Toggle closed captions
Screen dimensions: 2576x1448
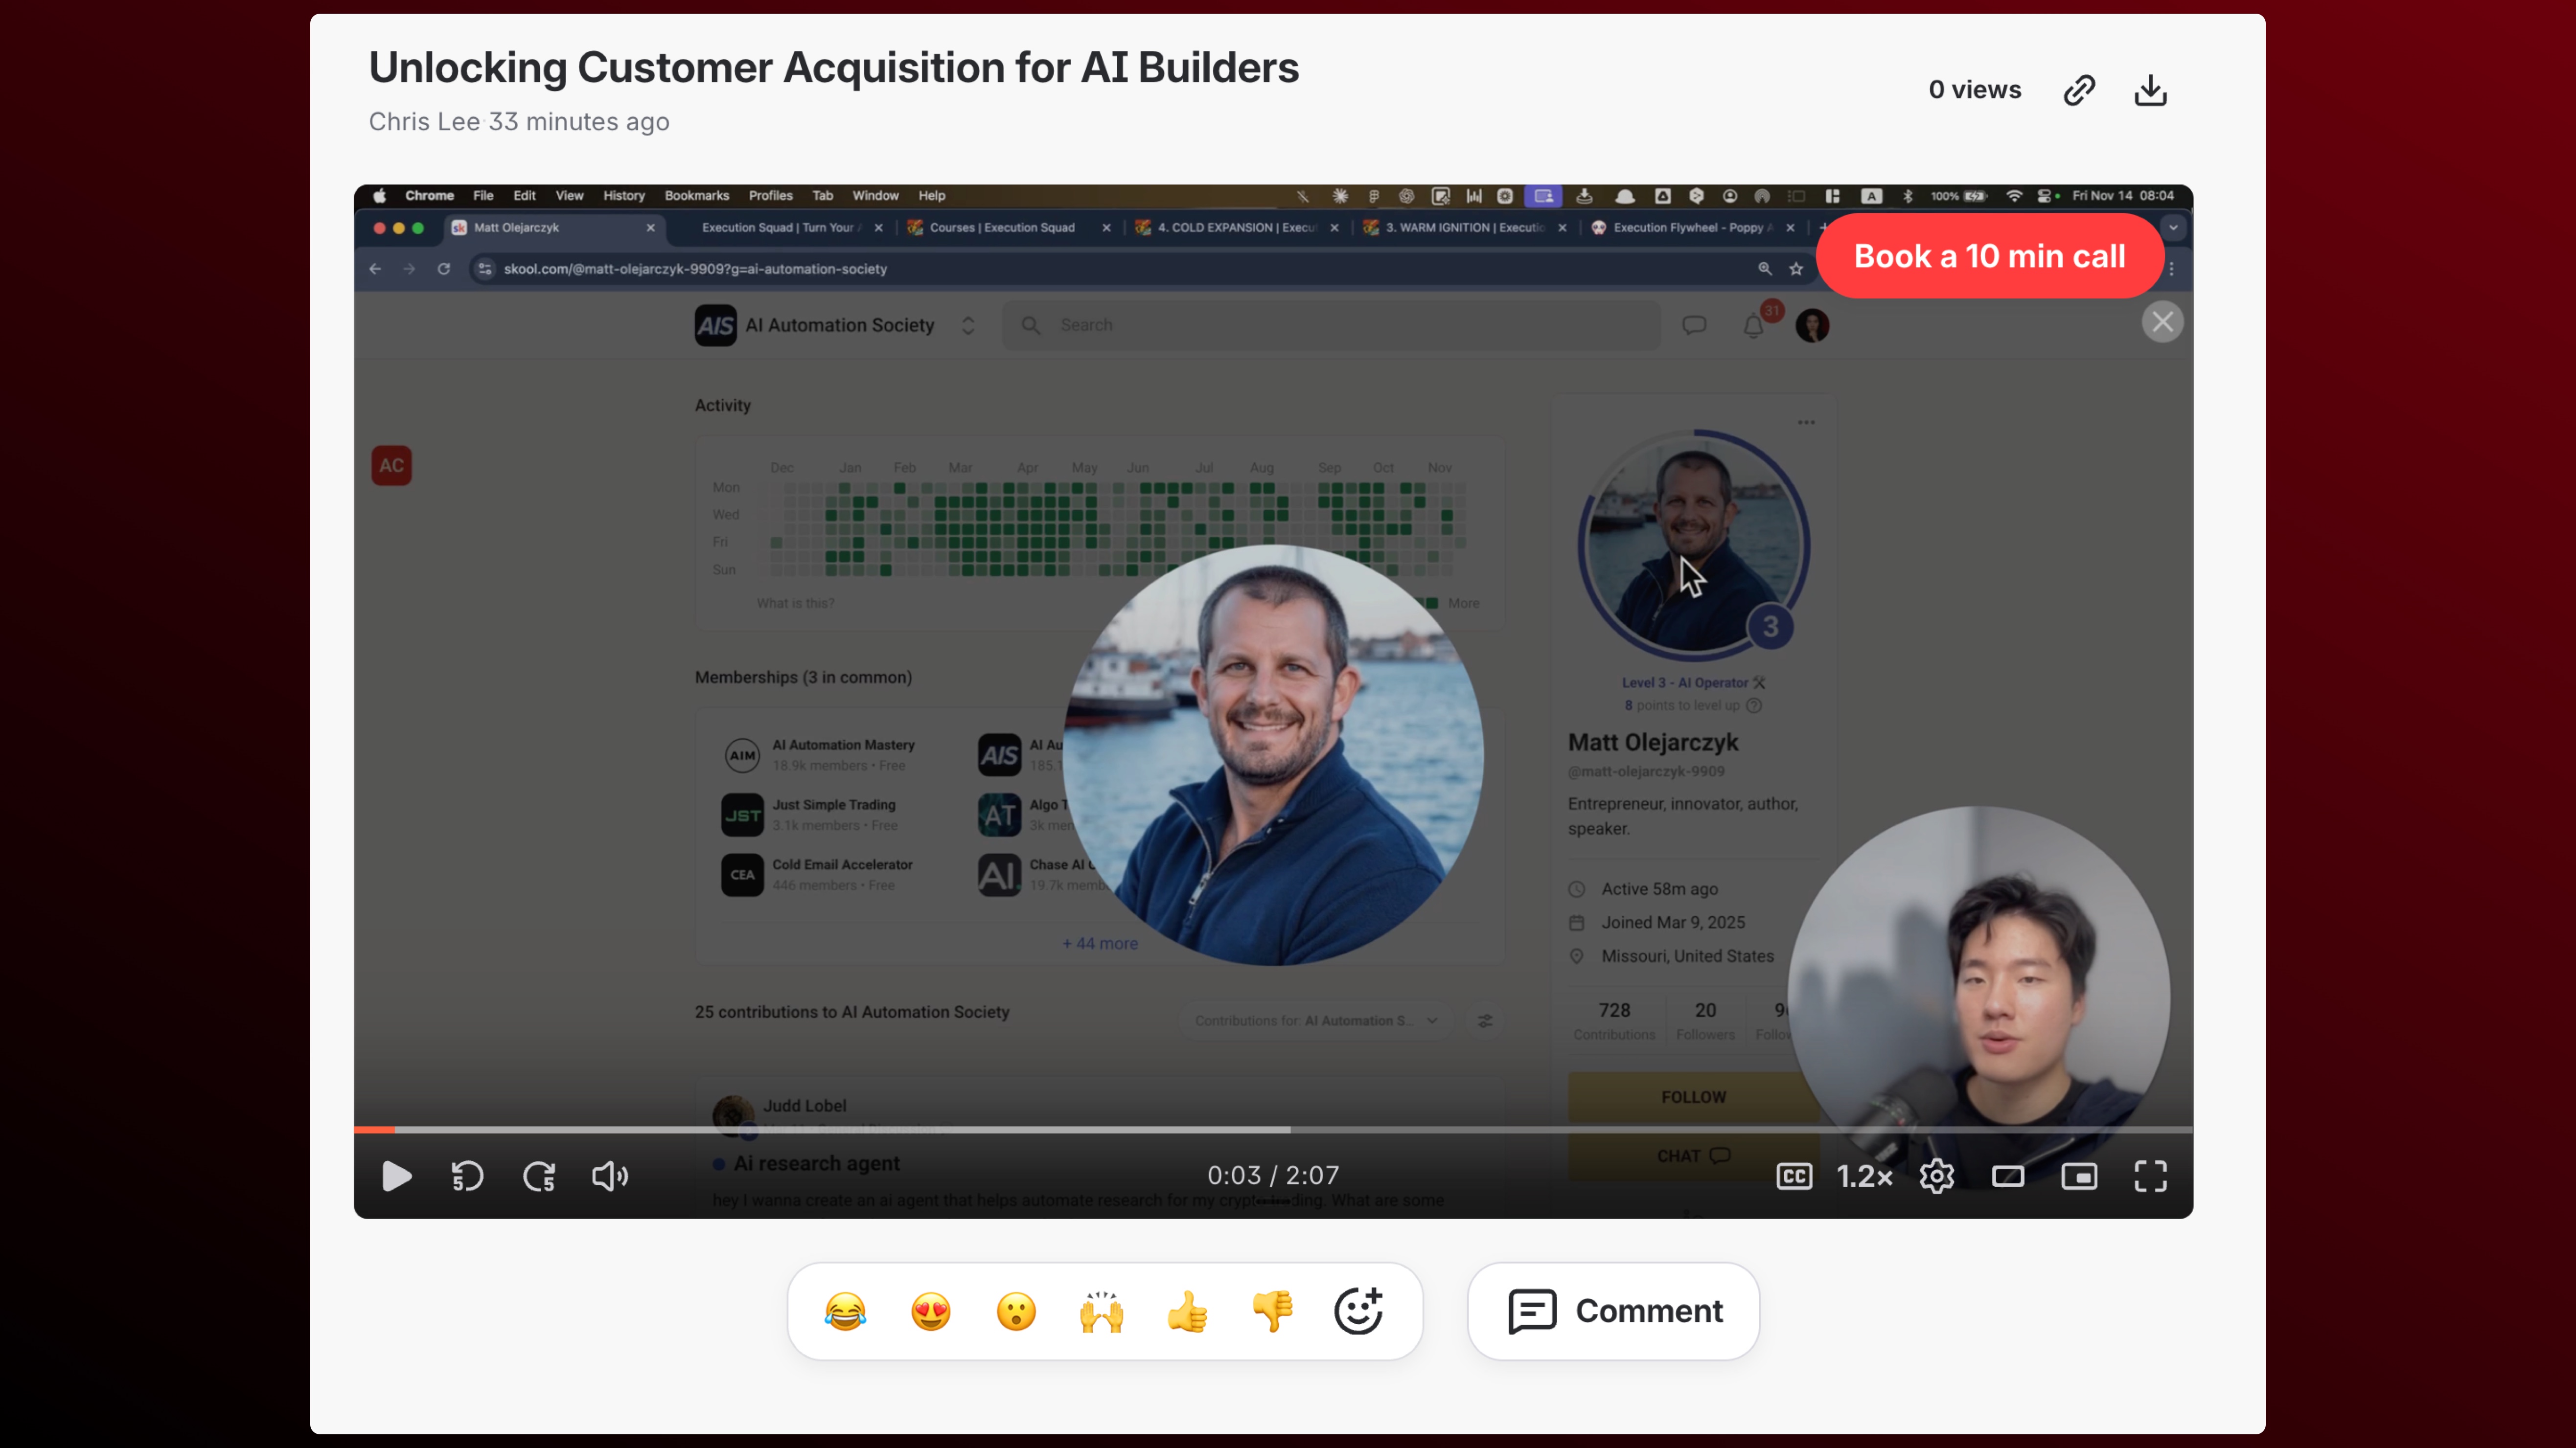tap(1794, 1176)
